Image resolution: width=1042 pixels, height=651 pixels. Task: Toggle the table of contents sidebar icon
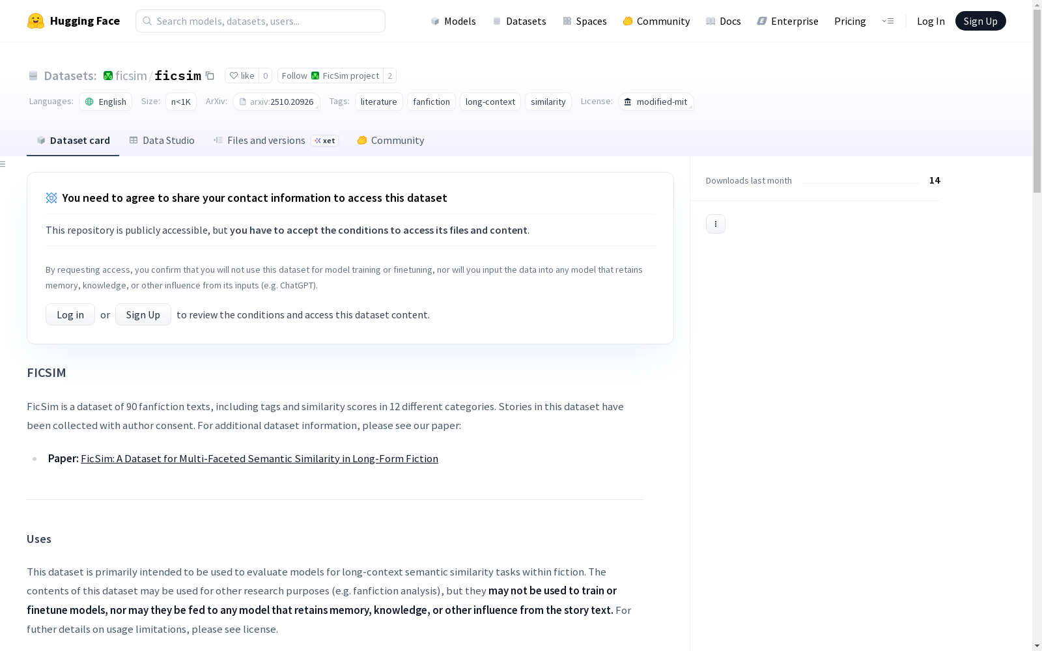point(3,164)
